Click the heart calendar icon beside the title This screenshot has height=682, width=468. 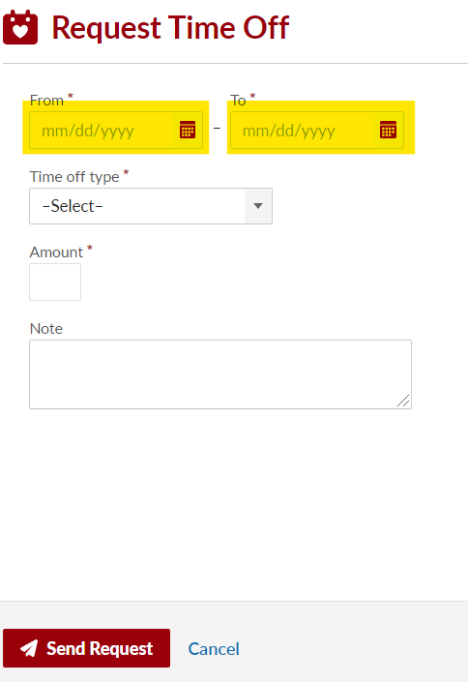coord(20,27)
